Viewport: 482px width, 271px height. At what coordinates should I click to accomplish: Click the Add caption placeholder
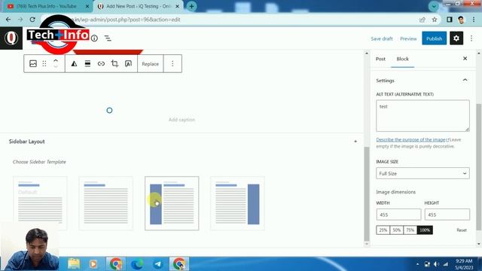tap(182, 120)
